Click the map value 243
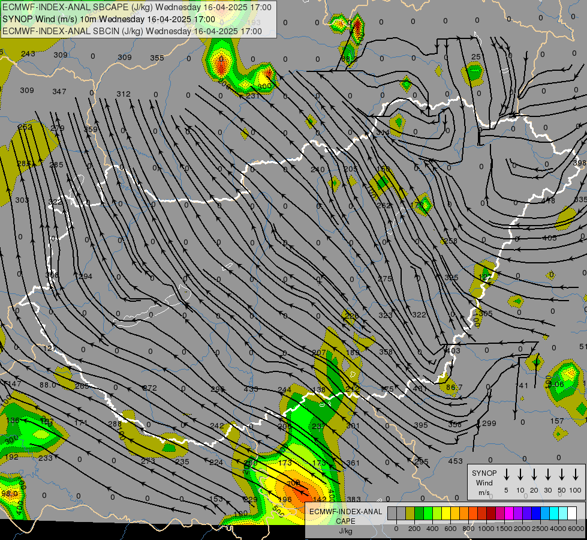587x540 pixels. click(28, 53)
